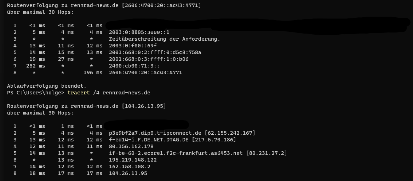Click the 196 ms latency value
The width and height of the screenshot is (413, 181).
93,72
